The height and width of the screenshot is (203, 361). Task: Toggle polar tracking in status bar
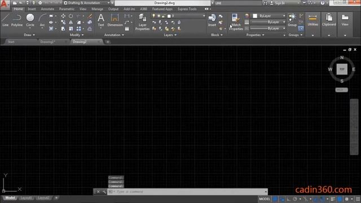pyautogui.click(x=295, y=199)
